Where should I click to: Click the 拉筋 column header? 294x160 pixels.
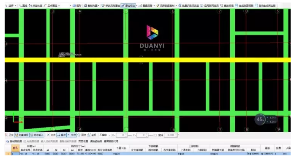point(253,150)
